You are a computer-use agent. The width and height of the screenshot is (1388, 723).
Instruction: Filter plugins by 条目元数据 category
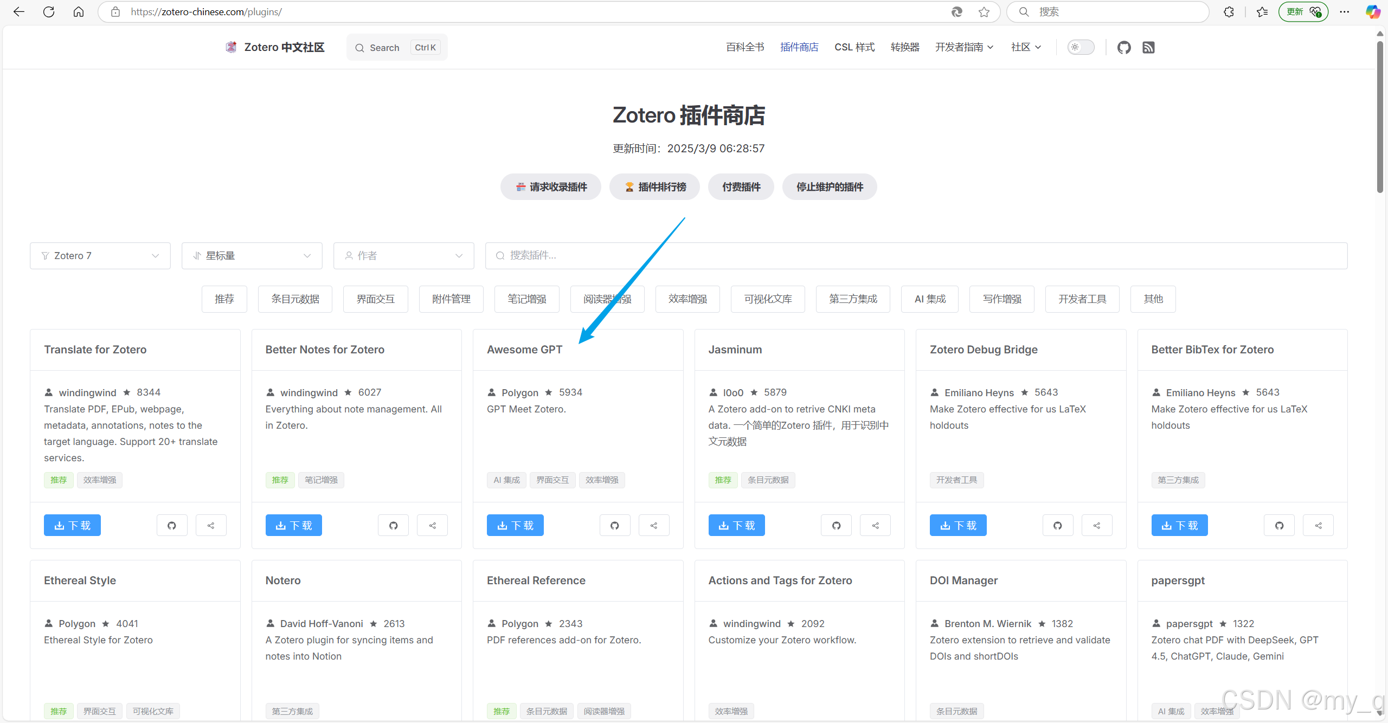pyautogui.click(x=295, y=299)
